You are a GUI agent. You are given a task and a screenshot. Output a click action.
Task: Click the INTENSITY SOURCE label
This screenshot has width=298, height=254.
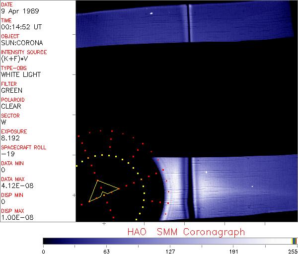point(24,52)
